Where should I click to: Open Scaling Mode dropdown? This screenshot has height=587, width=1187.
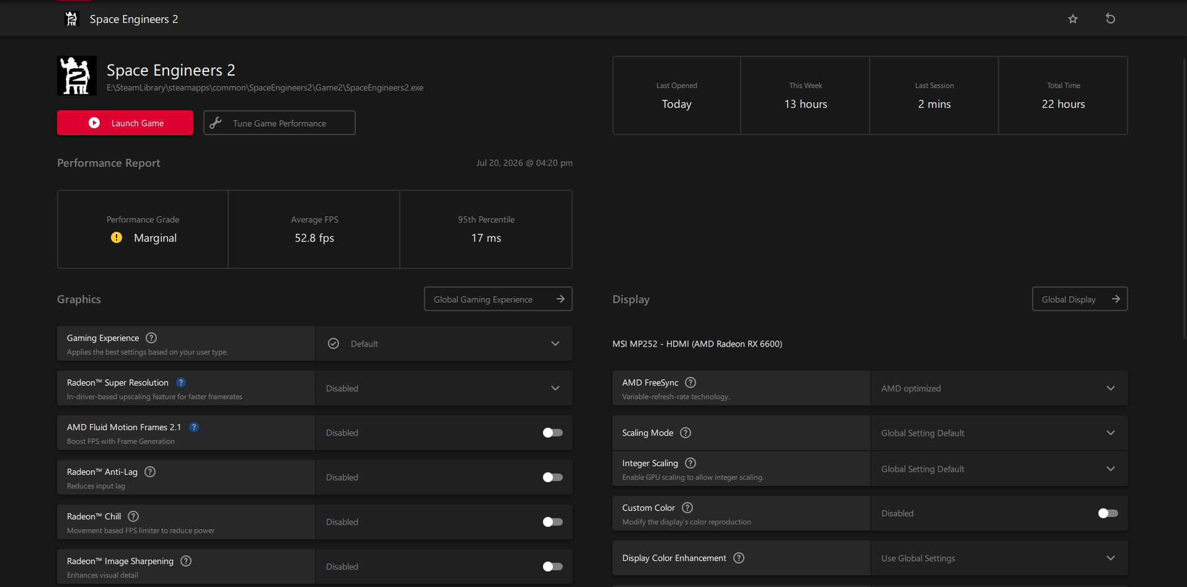coord(999,433)
